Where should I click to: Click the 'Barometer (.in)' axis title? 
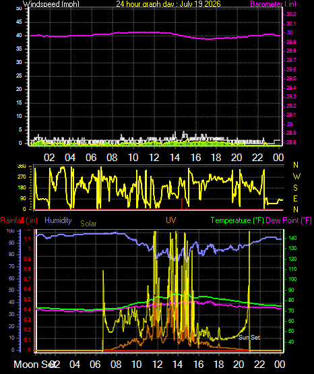(x=273, y=3)
